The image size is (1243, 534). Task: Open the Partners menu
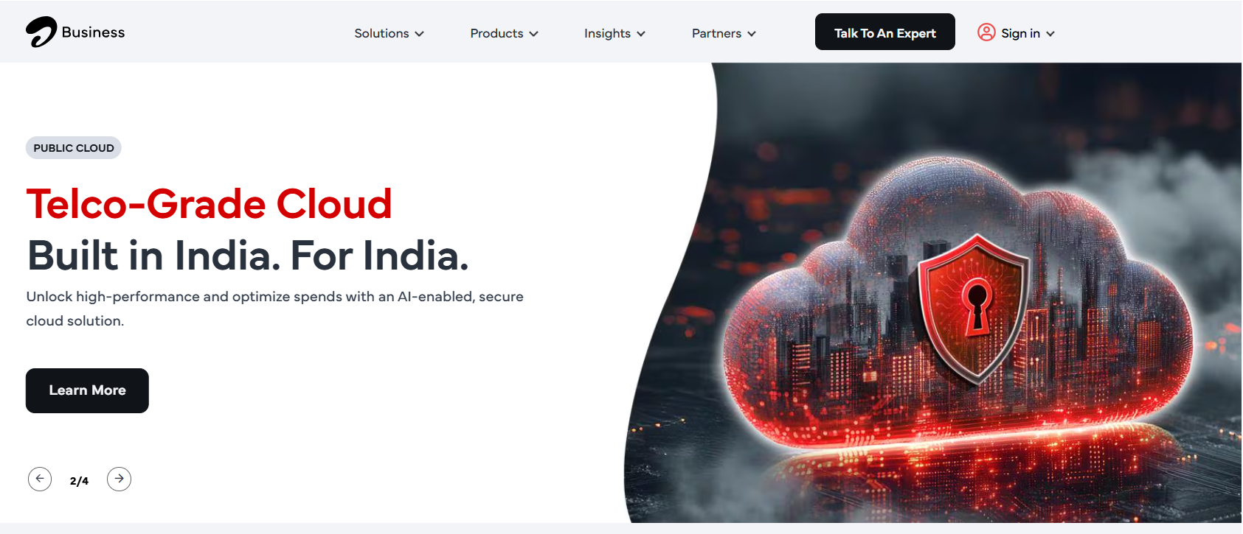pyautogui.click(x=716, y=33)
